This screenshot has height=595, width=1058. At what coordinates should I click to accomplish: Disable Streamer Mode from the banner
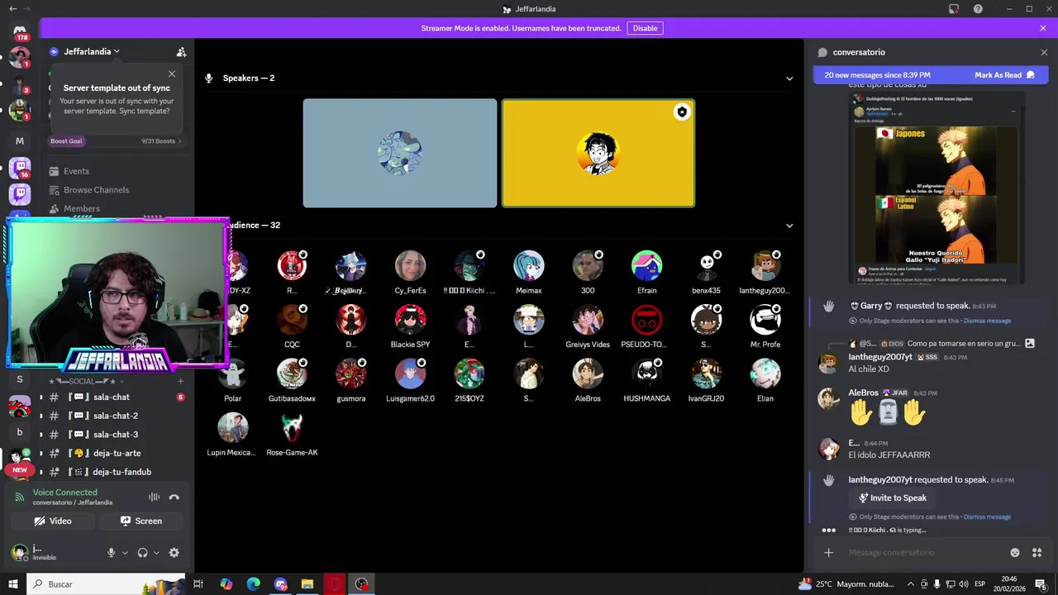point(645,28)
